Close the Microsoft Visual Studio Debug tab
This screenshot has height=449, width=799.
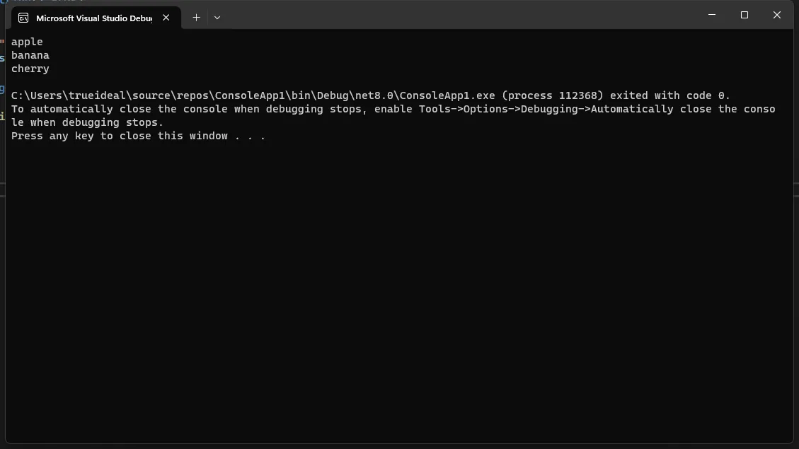pos(166,18)
